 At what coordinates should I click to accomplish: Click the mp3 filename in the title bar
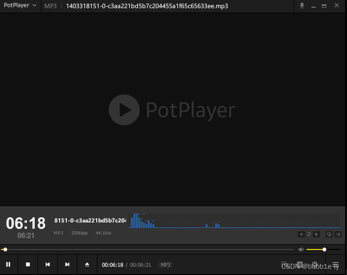point(147,6)
